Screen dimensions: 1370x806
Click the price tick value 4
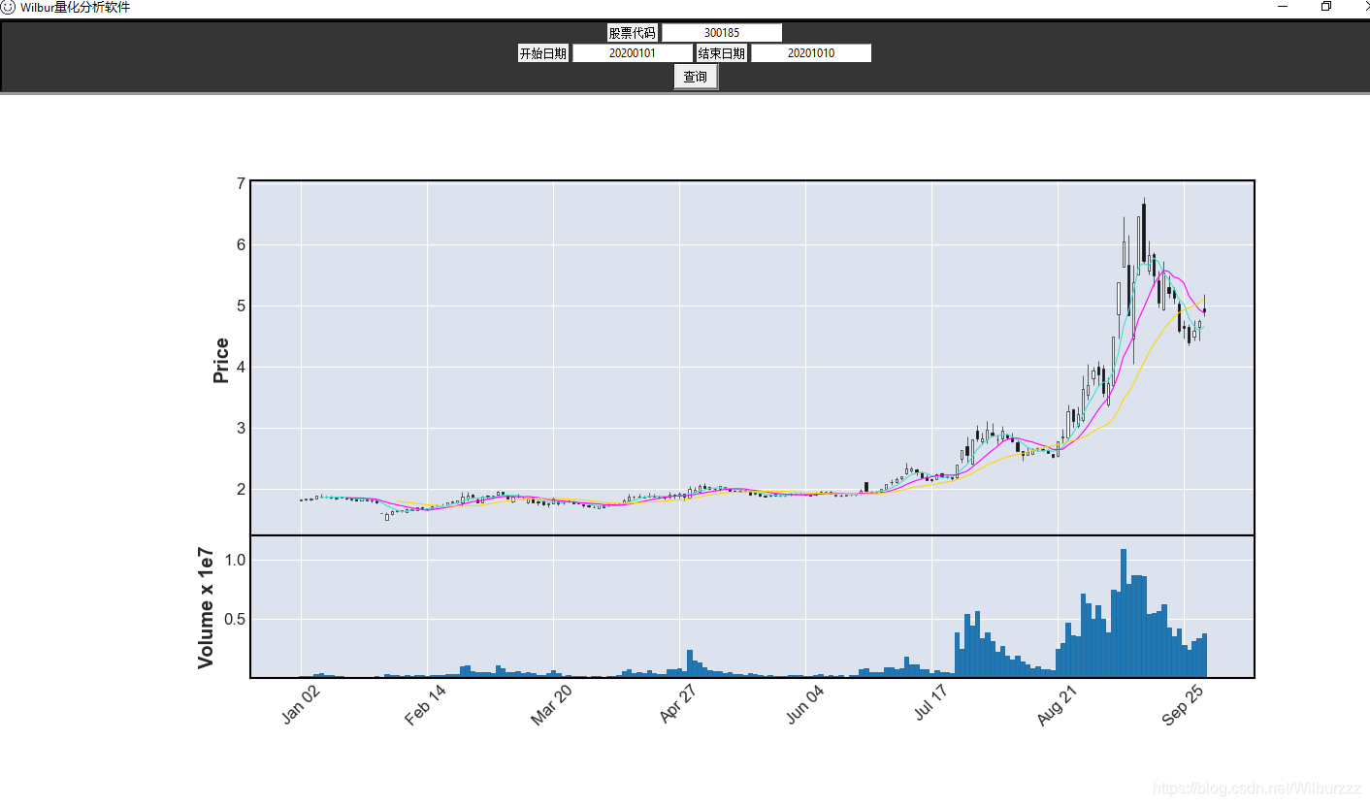(240, 368)
